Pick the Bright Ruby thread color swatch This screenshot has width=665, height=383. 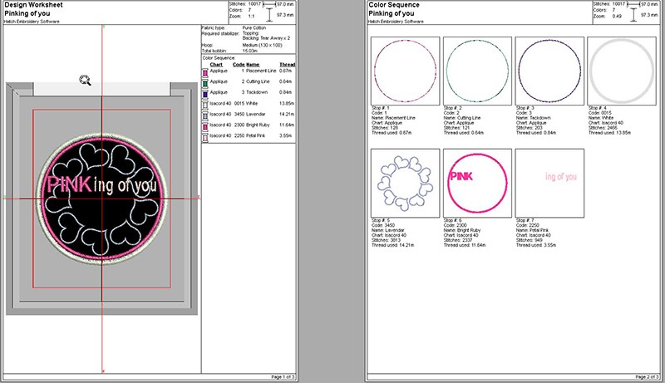[205, 124]
